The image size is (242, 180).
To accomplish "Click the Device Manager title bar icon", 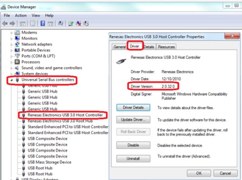I will 3,7.
